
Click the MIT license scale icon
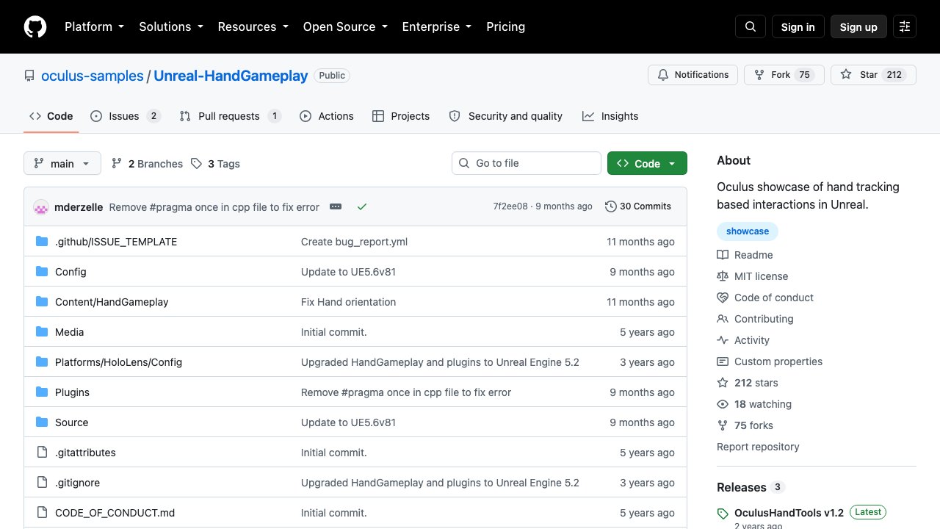click(723, 276)
